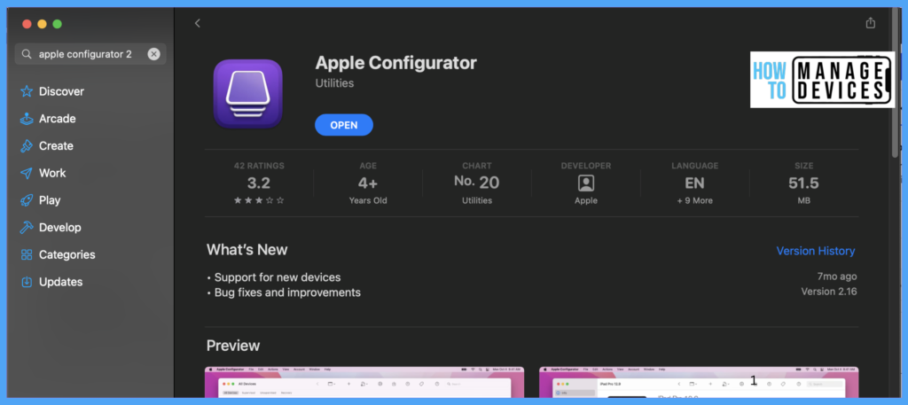
Task: Click the 7mo ago text
Action: (837, 276)
